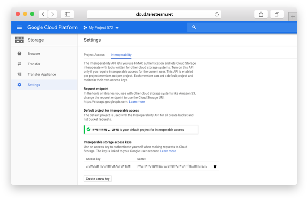Focus the blue search input field
The width and height of the screenshot is (308, 198).
(242, 27)
